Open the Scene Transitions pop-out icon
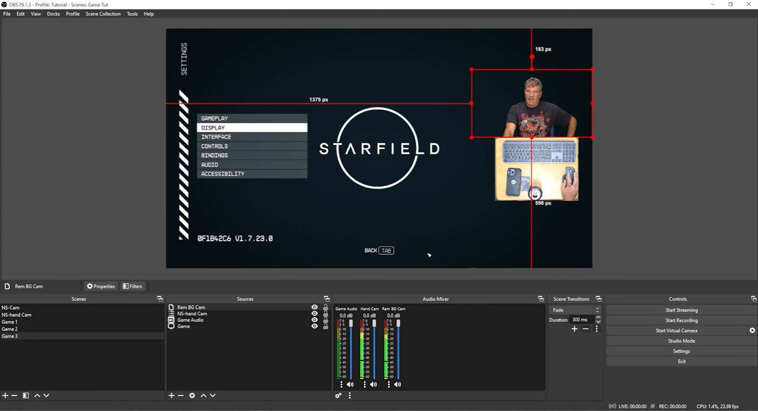This screenshot has height=411, width=758. tap(598, 298)
